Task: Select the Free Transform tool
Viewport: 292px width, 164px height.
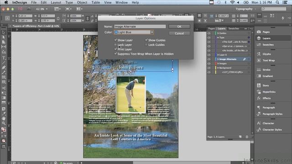Action: click(4, 93)
